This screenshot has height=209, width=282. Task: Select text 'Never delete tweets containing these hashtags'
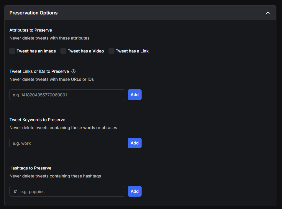click(x=55, y=176)
